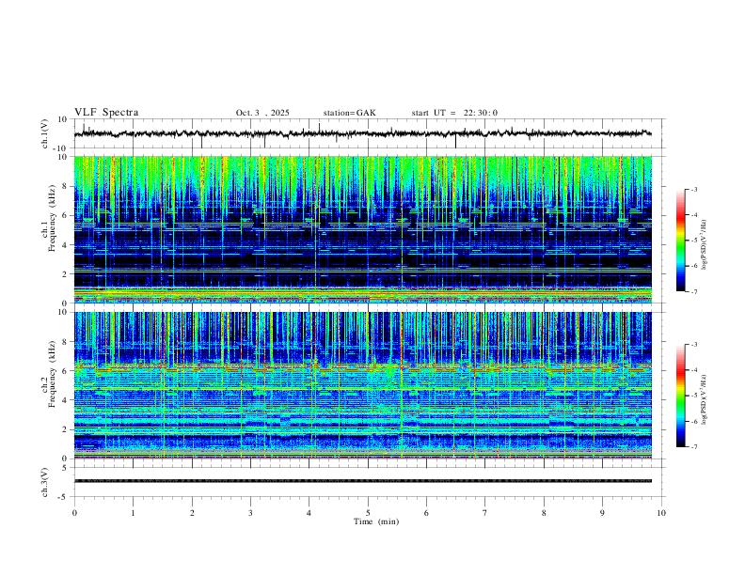Image resolution: width=745 pixels, height=575 pixels.
Task: Click time axis tick label "8"
Action: pyautogui.click(x=544, y=513)
